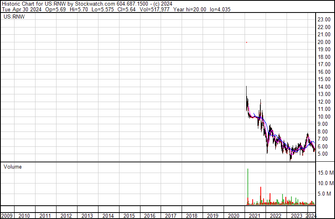The image size is (335, 219).
Task: Click the 2023 year label
Action: 296,216
